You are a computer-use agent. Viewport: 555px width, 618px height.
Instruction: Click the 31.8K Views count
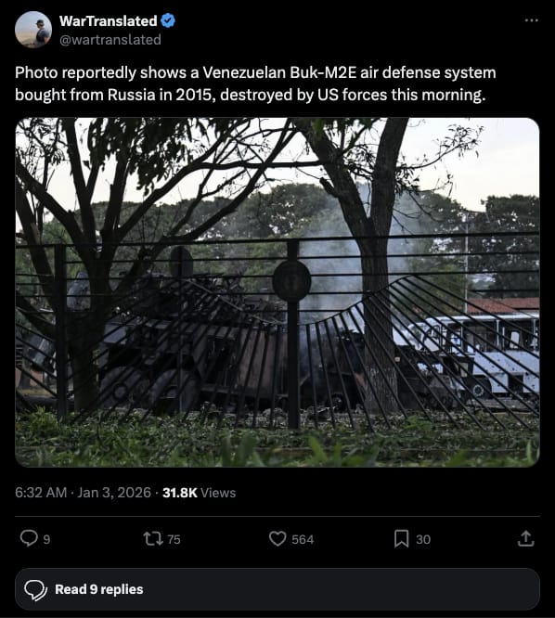click(x=199, y=493)
